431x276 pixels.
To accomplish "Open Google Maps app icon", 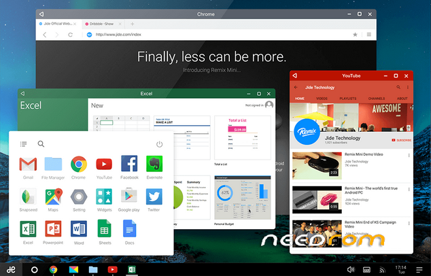I will coord(53,197).
